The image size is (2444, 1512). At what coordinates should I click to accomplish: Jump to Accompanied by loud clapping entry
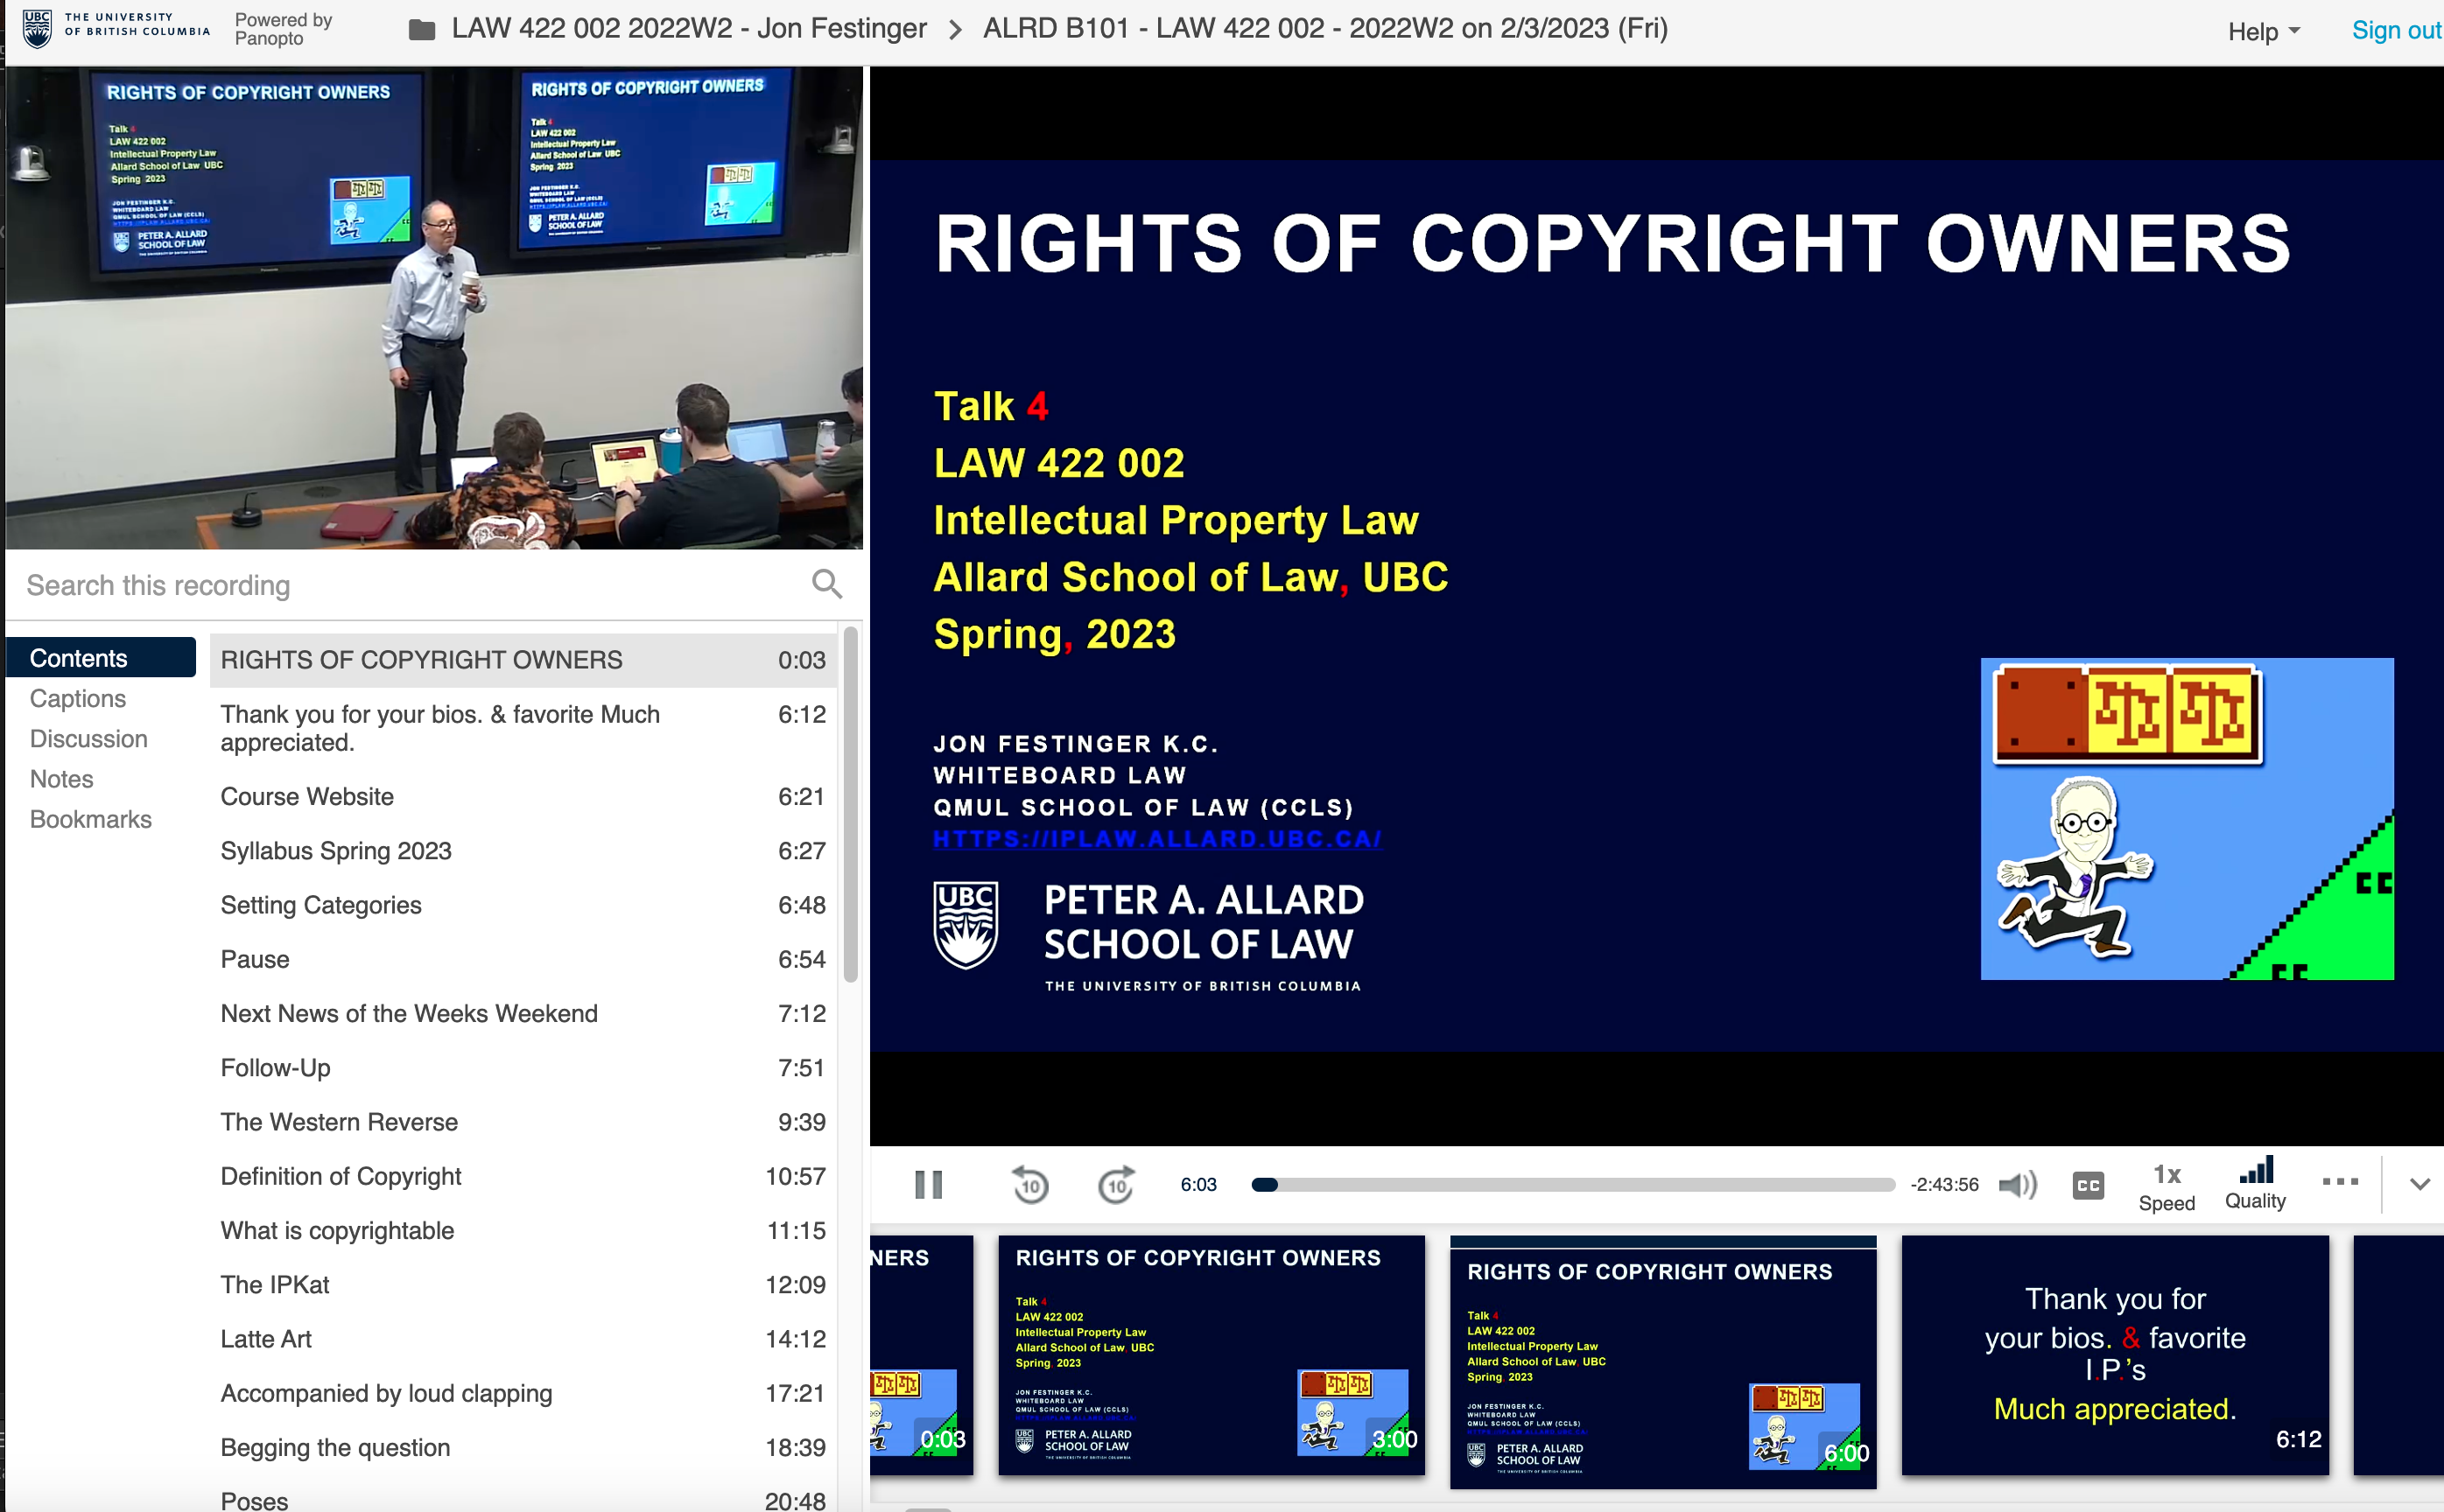523,1393
